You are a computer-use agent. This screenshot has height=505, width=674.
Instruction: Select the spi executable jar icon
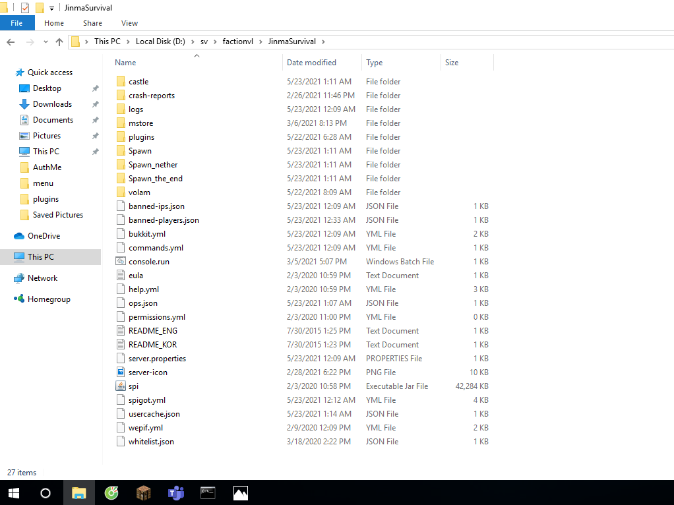[121, 386]
